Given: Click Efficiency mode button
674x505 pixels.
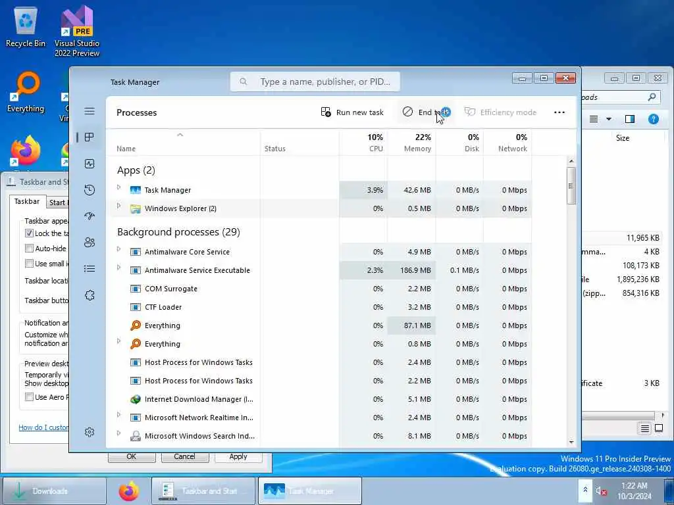Looking at the screenshot, I should point(500,112).
